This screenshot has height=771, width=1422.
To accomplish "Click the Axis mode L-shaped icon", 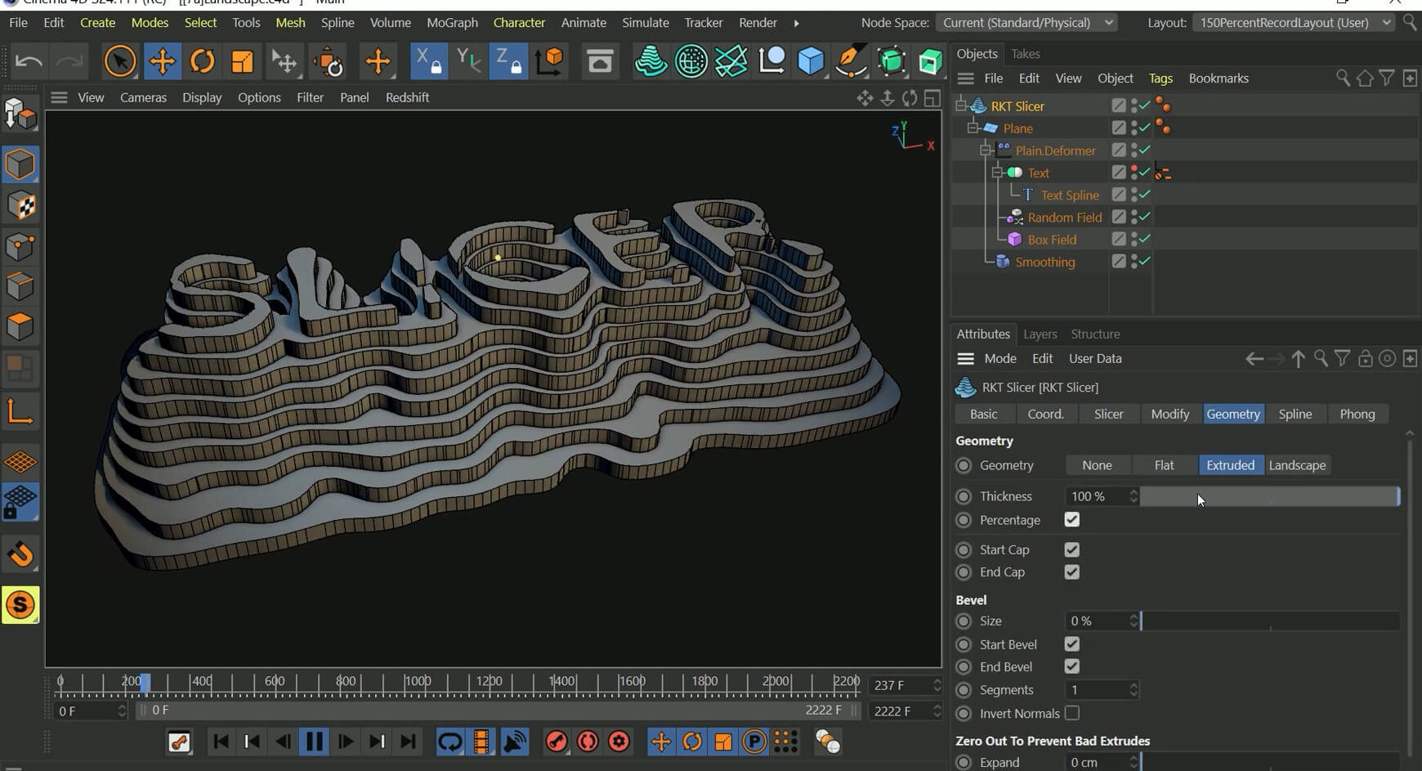I will tap(20, 412).
